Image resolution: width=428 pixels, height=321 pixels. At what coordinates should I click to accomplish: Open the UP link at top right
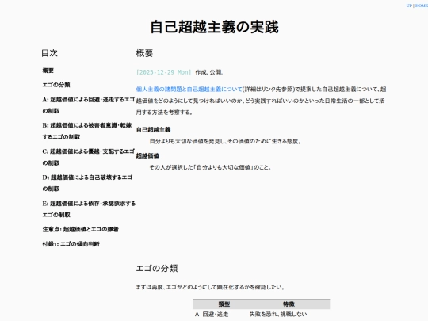tap(409, 6)
